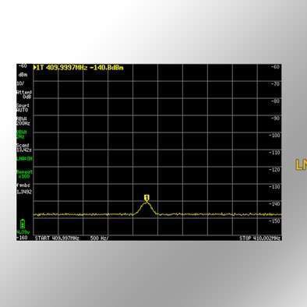Tap the 500 Hz/ span-per-division value
This screenshot has height=307, width=307.
click(99, 238)
